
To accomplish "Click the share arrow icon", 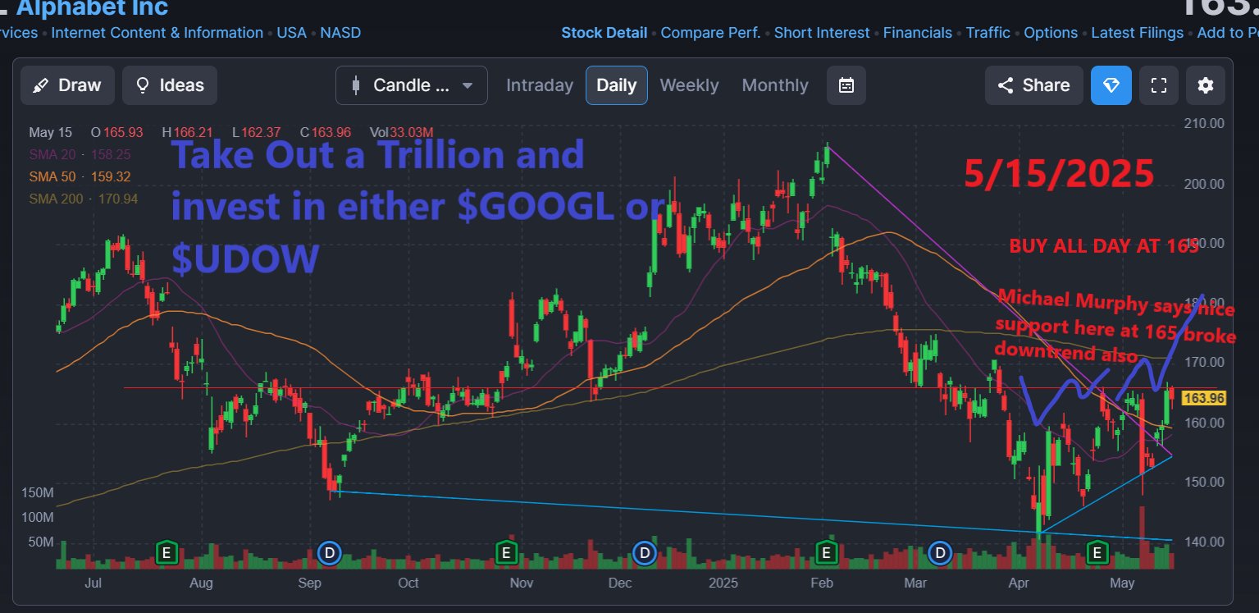I will (1005, 85).
